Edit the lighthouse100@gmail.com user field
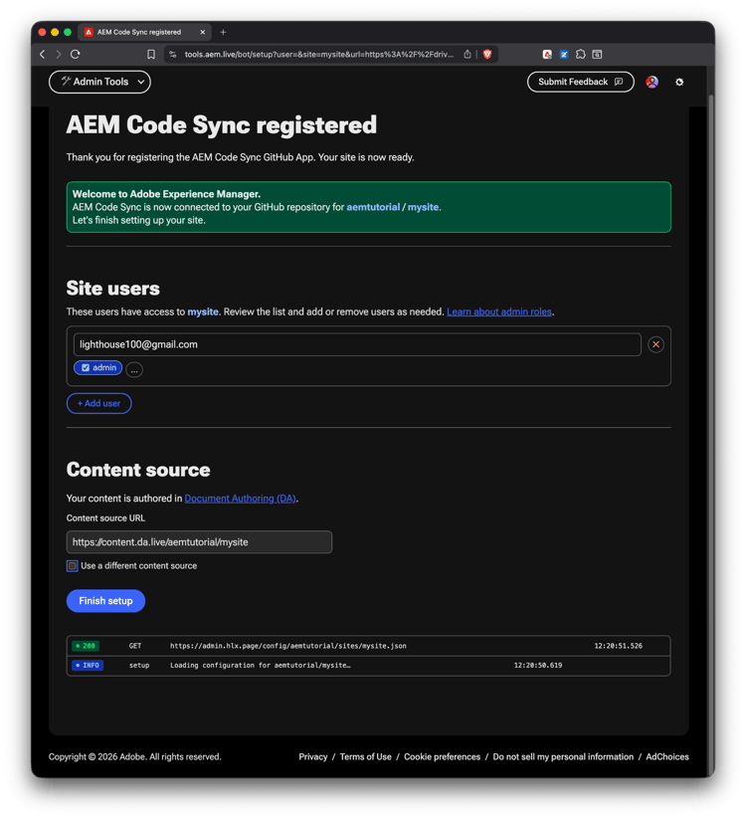The width and height of the screenshot is (746, 819). [357, 344]
